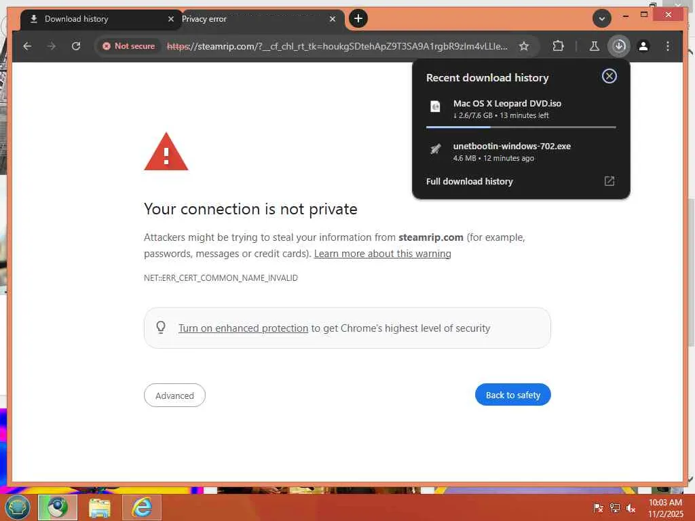695x521 pixels.
Task: Open Full download history link
Action: point(521,181)
